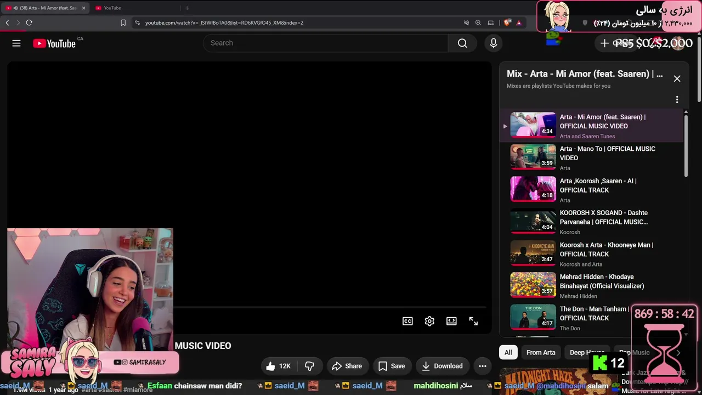This screenshot has height=395, width=702.
Task: Go back with browser back arrow
Action: (x=7, y=22)
